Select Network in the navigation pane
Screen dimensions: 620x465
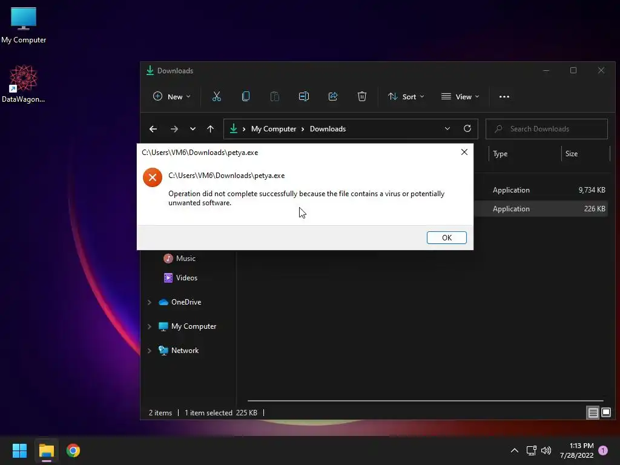click(x=179, y=351)
